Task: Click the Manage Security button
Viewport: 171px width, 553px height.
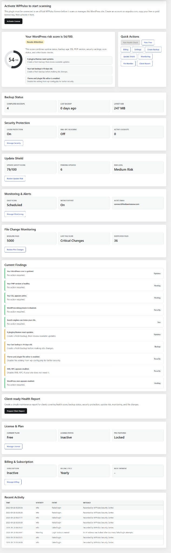Action: pyautogui.click(x=14, y=143)
